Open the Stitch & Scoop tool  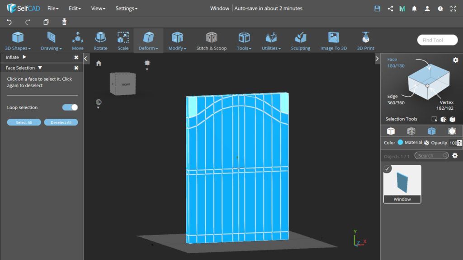211,41
